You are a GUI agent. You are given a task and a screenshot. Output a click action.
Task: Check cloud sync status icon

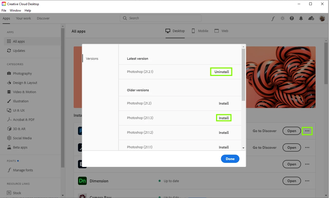coord(311,18)
